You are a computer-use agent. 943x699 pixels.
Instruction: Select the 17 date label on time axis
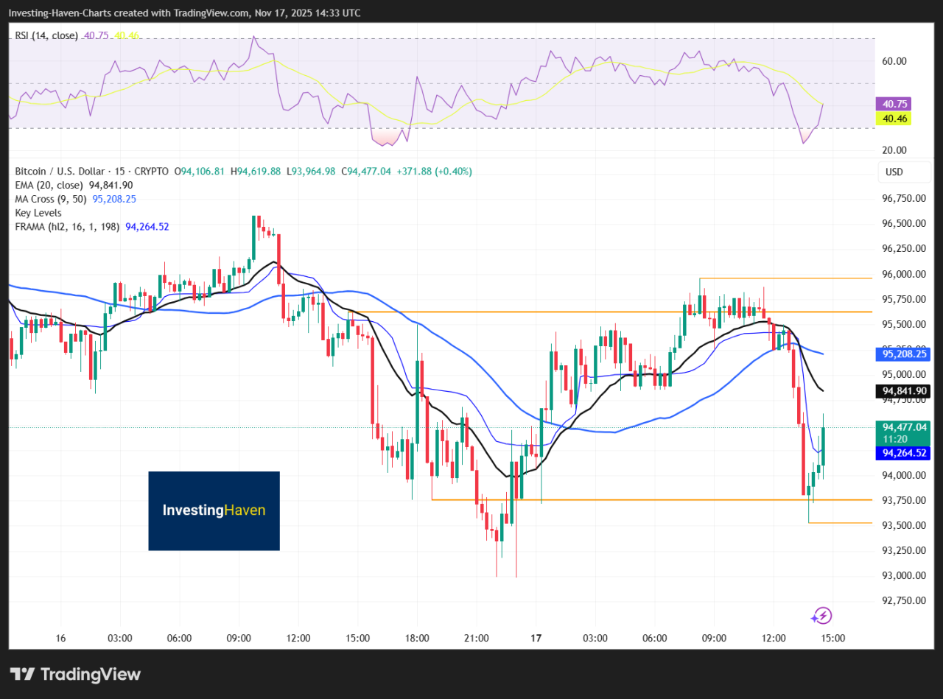536,638
